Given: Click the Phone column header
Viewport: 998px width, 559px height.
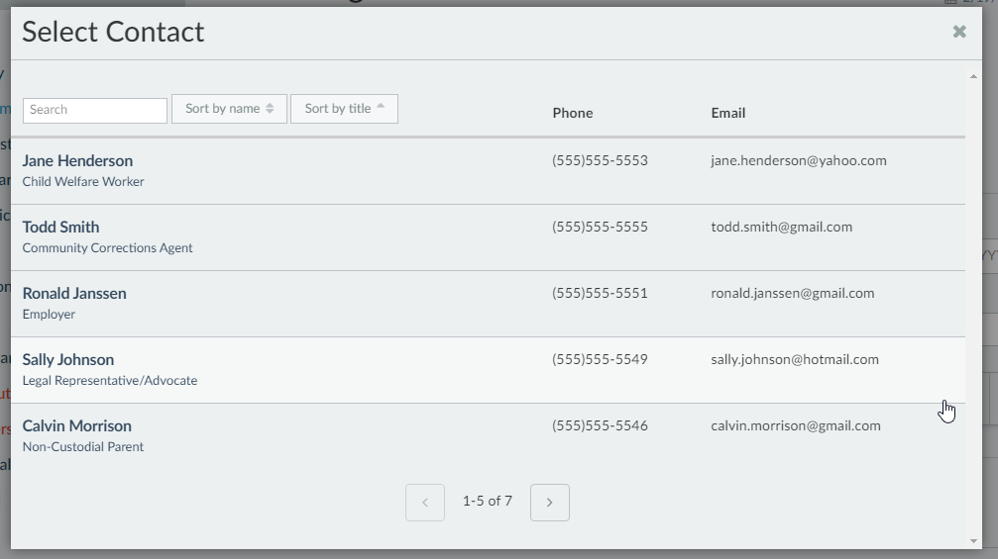Looking at the screenshot, I should tap(572, 113).
